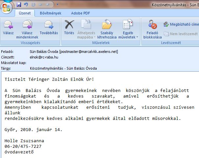This screenshot has width=199, height=158.
Task: Click the phone number 06-20/475-7227
Action: [23, 147]
